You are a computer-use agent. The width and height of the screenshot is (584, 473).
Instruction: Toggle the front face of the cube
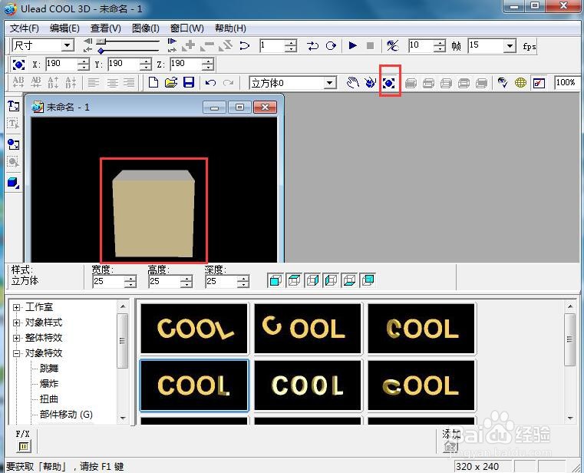[x=276, y=280]
